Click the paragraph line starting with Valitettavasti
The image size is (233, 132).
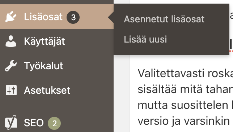coord(185,73)
